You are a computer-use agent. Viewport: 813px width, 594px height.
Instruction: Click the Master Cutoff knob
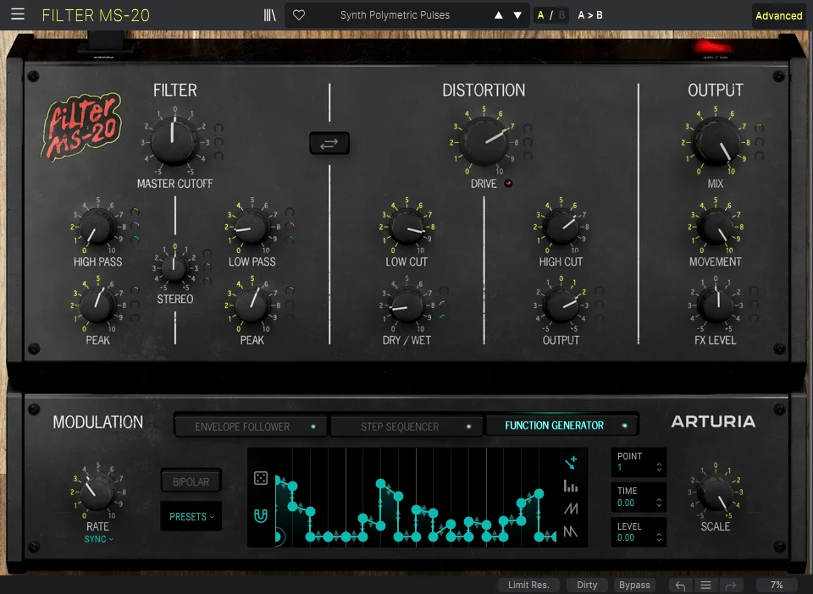click(174, 140)
